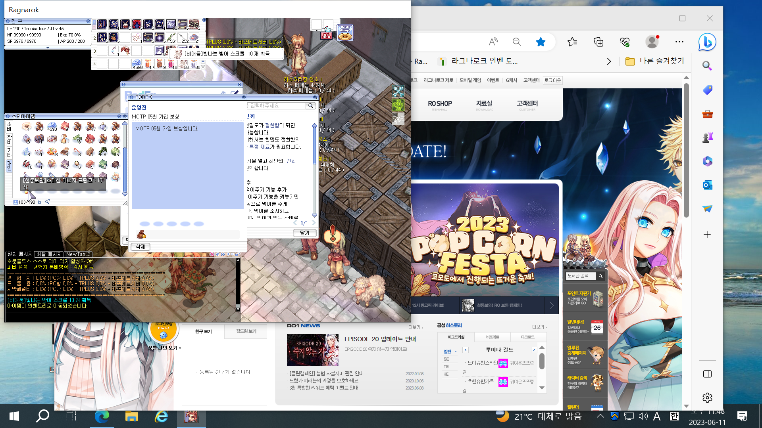Click the crossed arrows buff status icon
762x428 pixels.
398,92
